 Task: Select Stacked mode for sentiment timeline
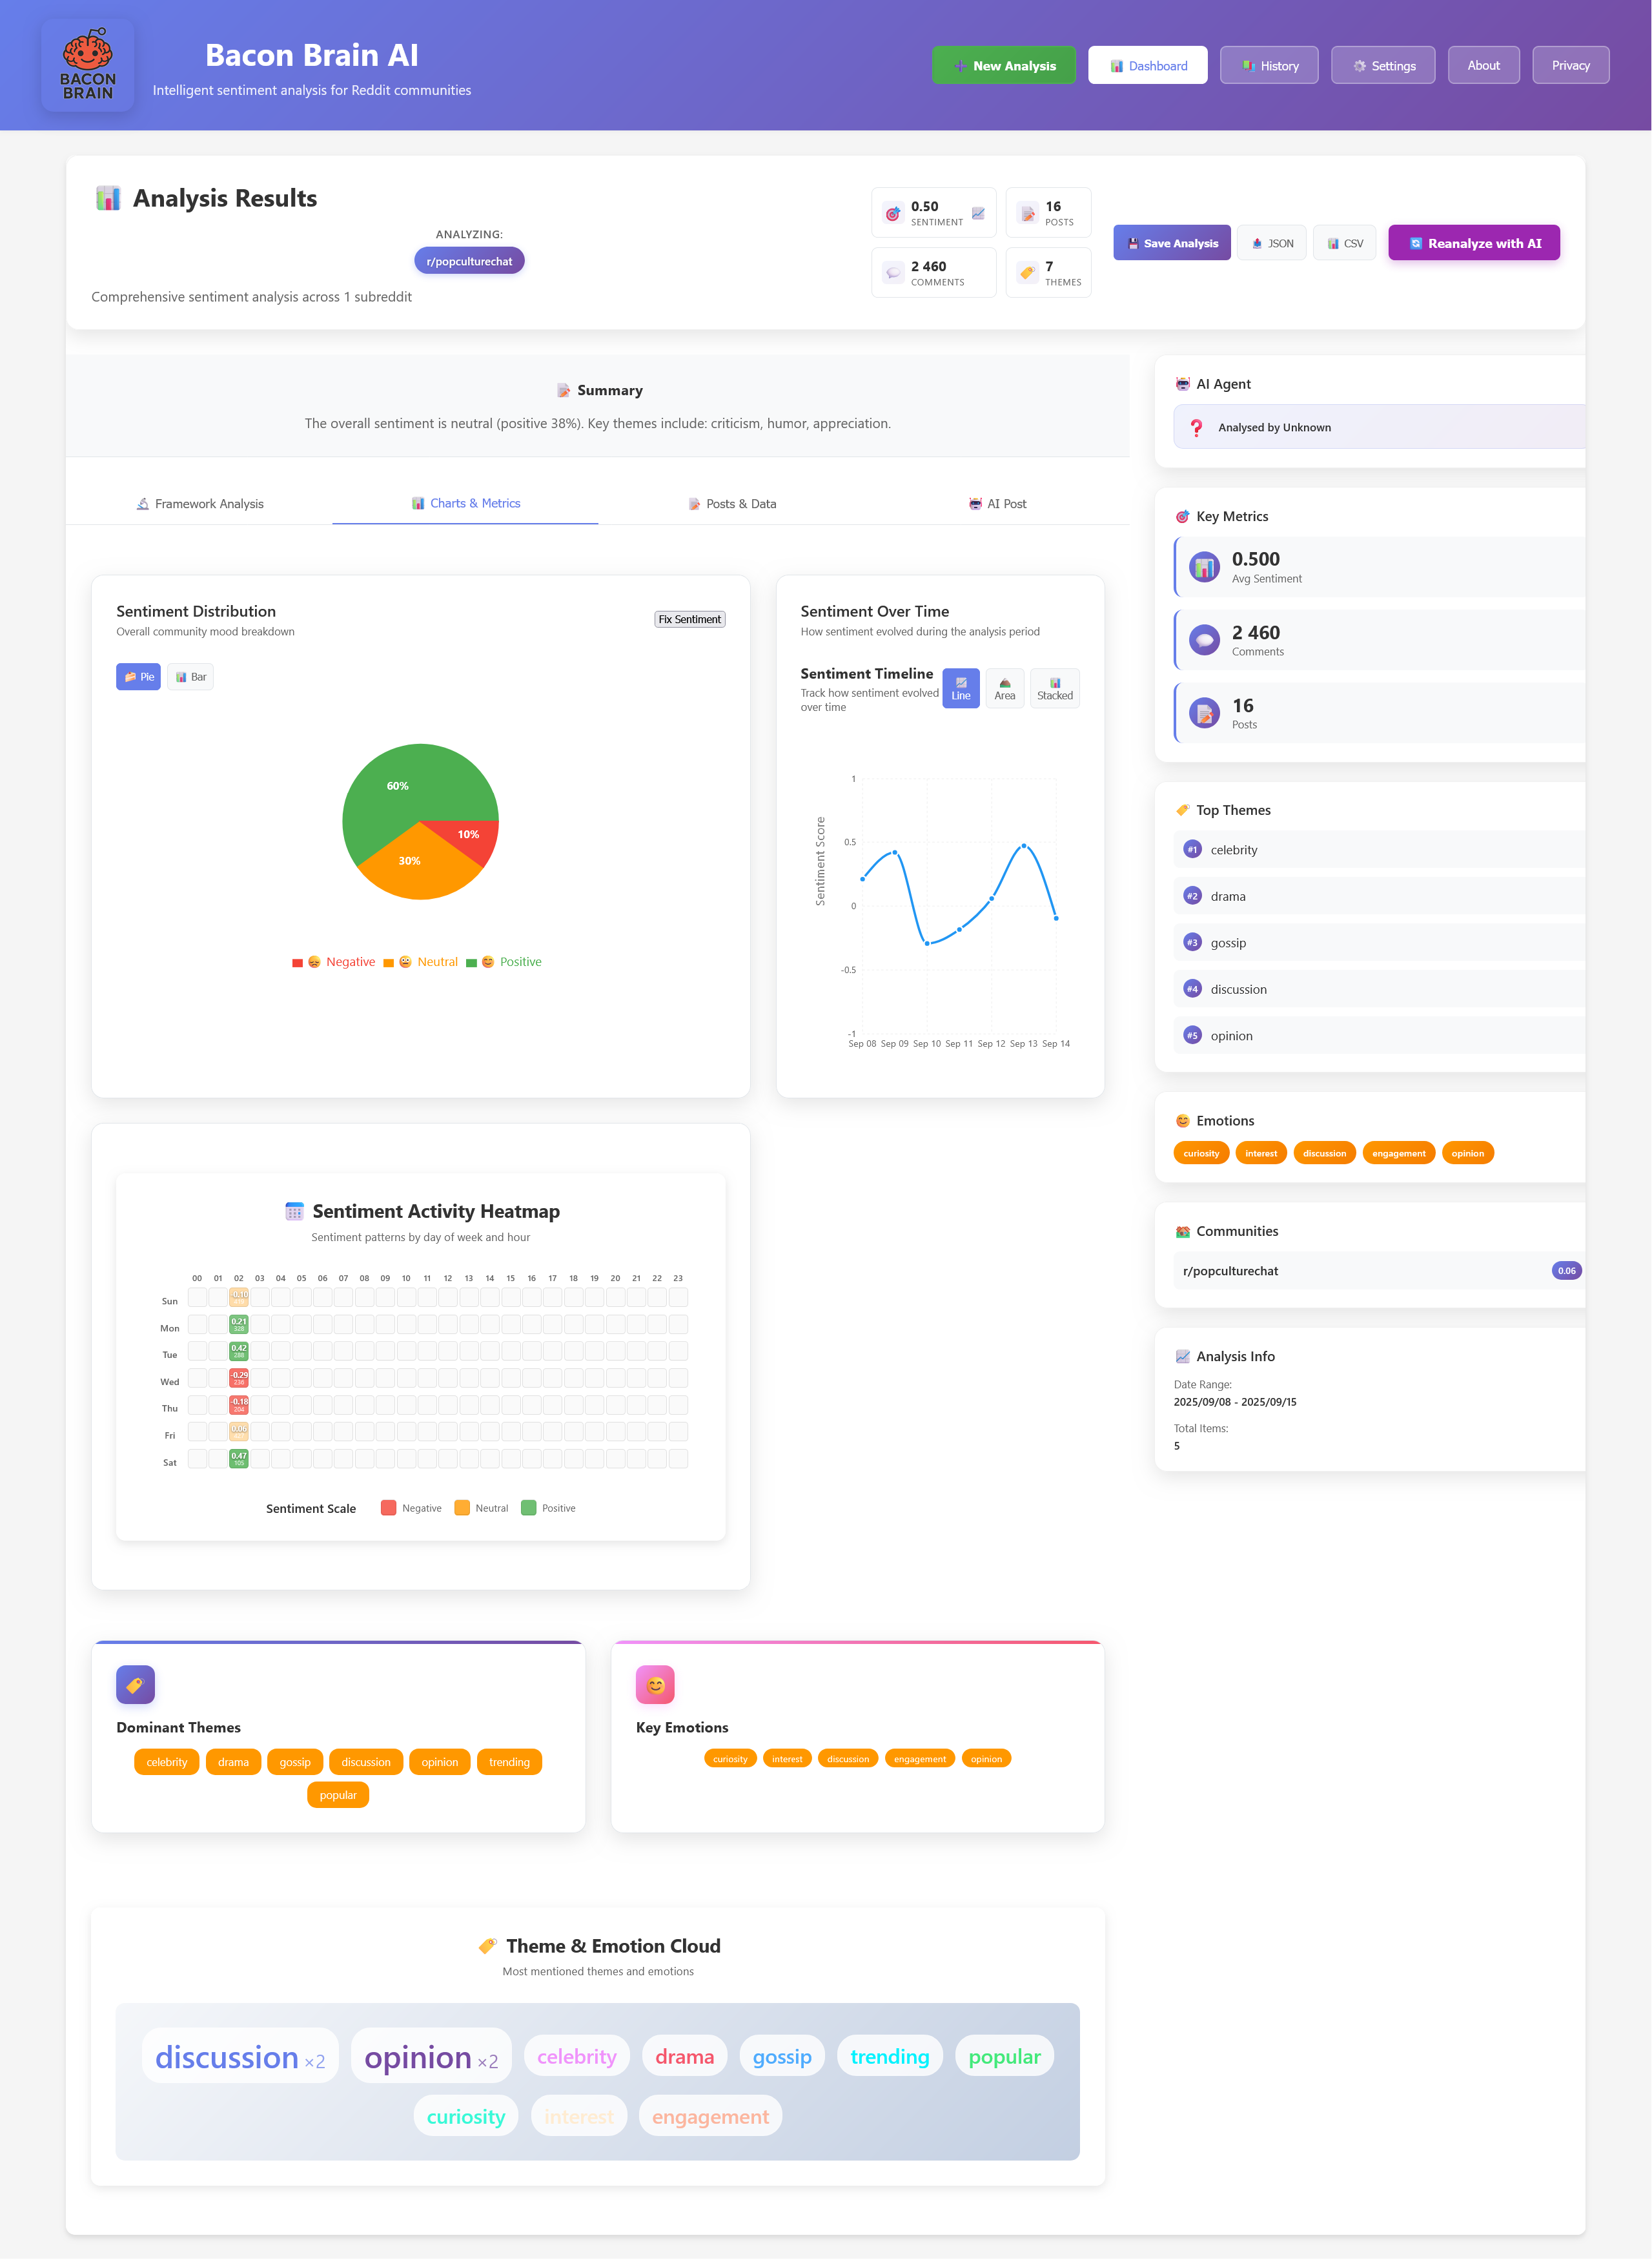point(1054,688)
